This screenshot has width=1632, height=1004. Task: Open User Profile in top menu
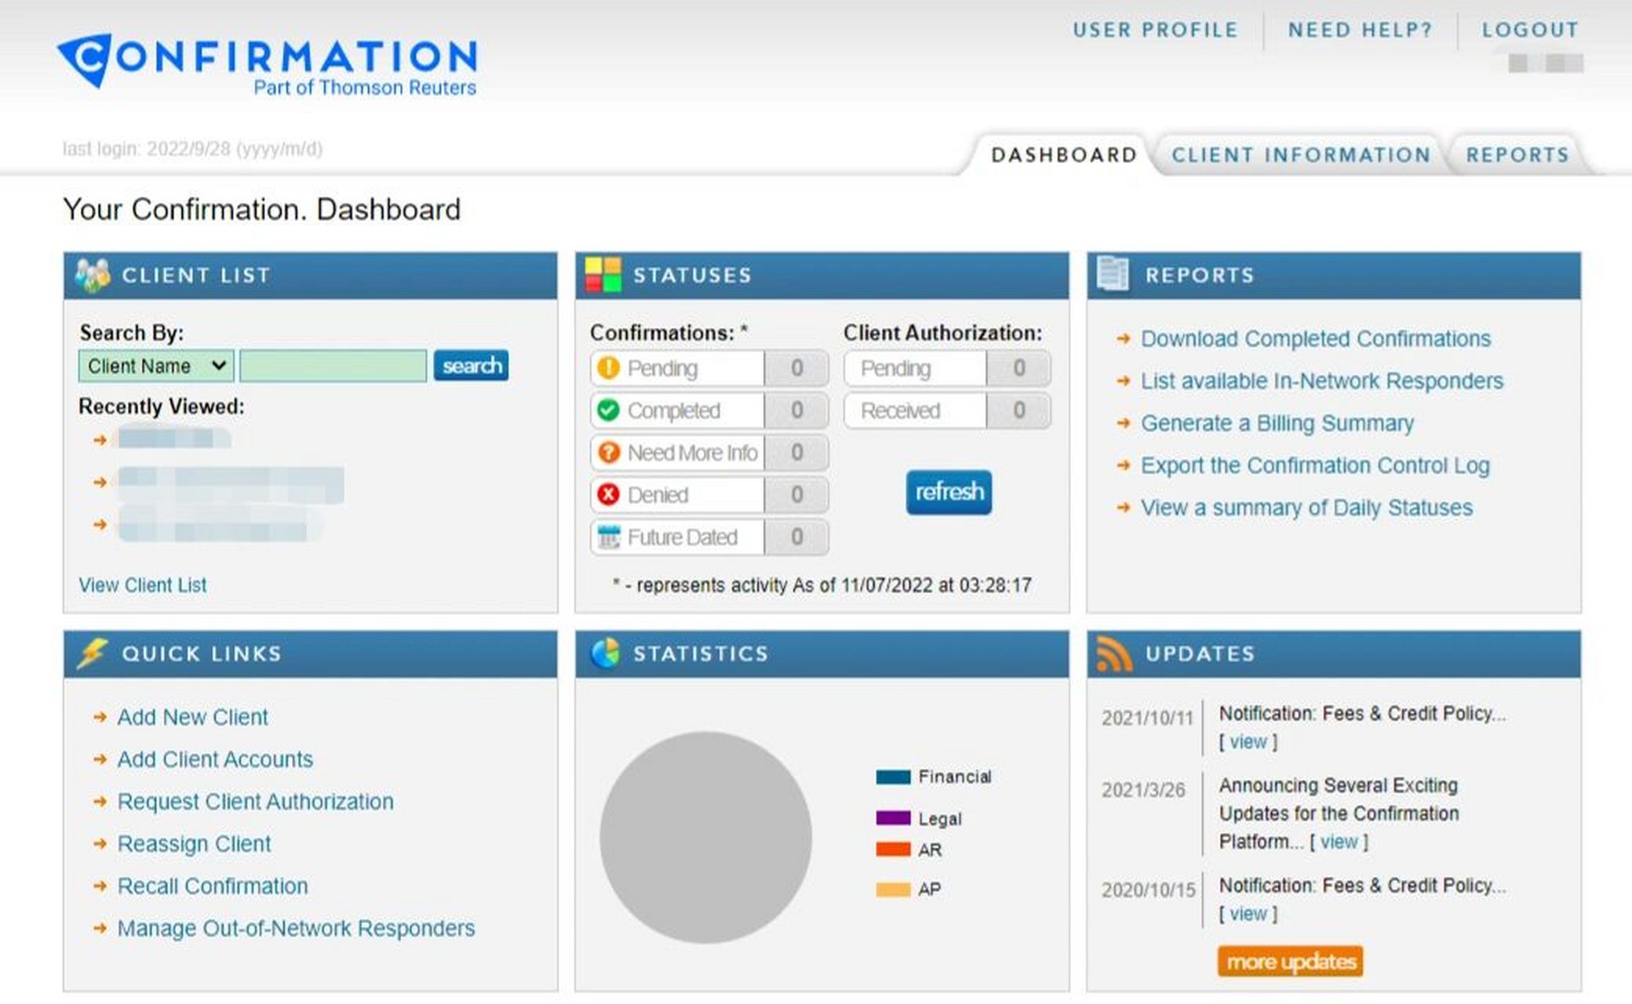click(x=1155, y=30)
